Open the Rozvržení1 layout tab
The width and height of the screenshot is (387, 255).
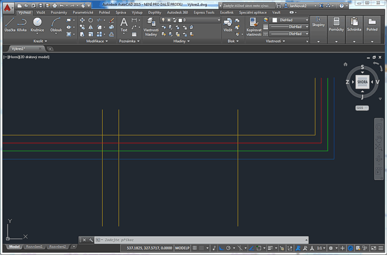click(x=34, y=247)
